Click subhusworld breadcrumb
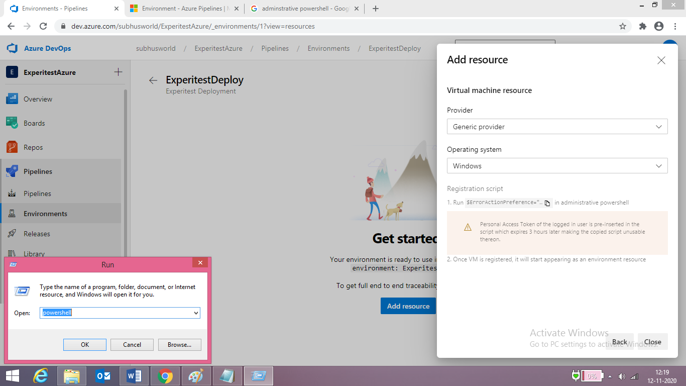This screenshot has width=686, height=386. click(156, 48)
